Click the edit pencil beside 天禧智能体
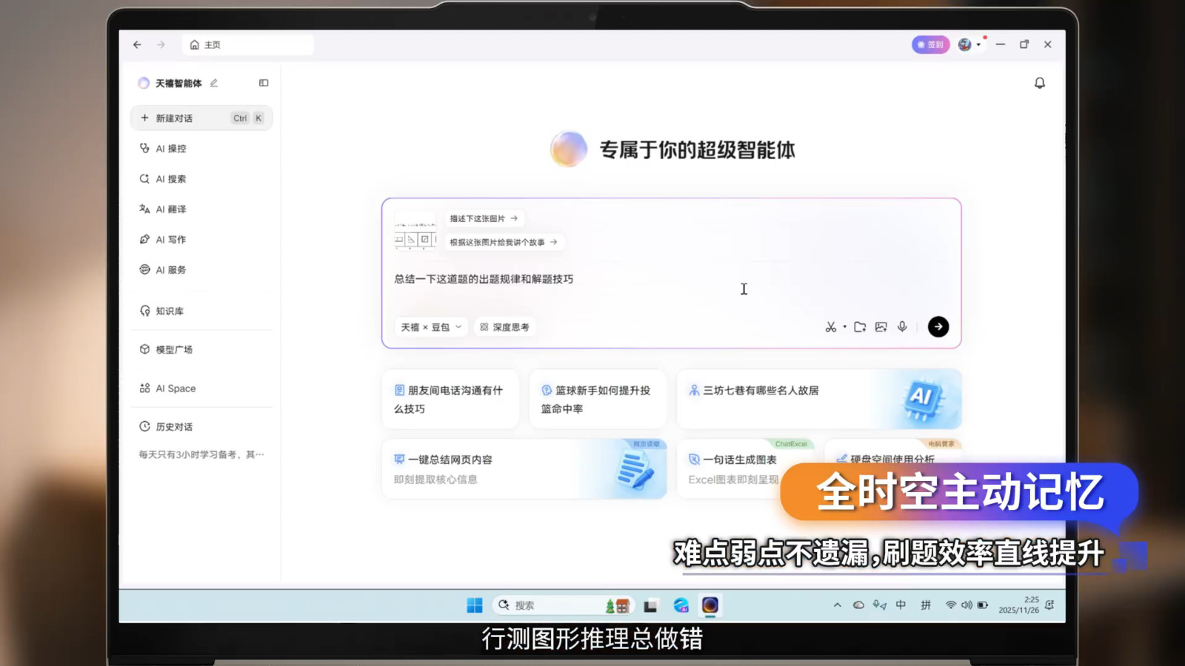Viewport: 1185px width, 666px height. [214, 83]
